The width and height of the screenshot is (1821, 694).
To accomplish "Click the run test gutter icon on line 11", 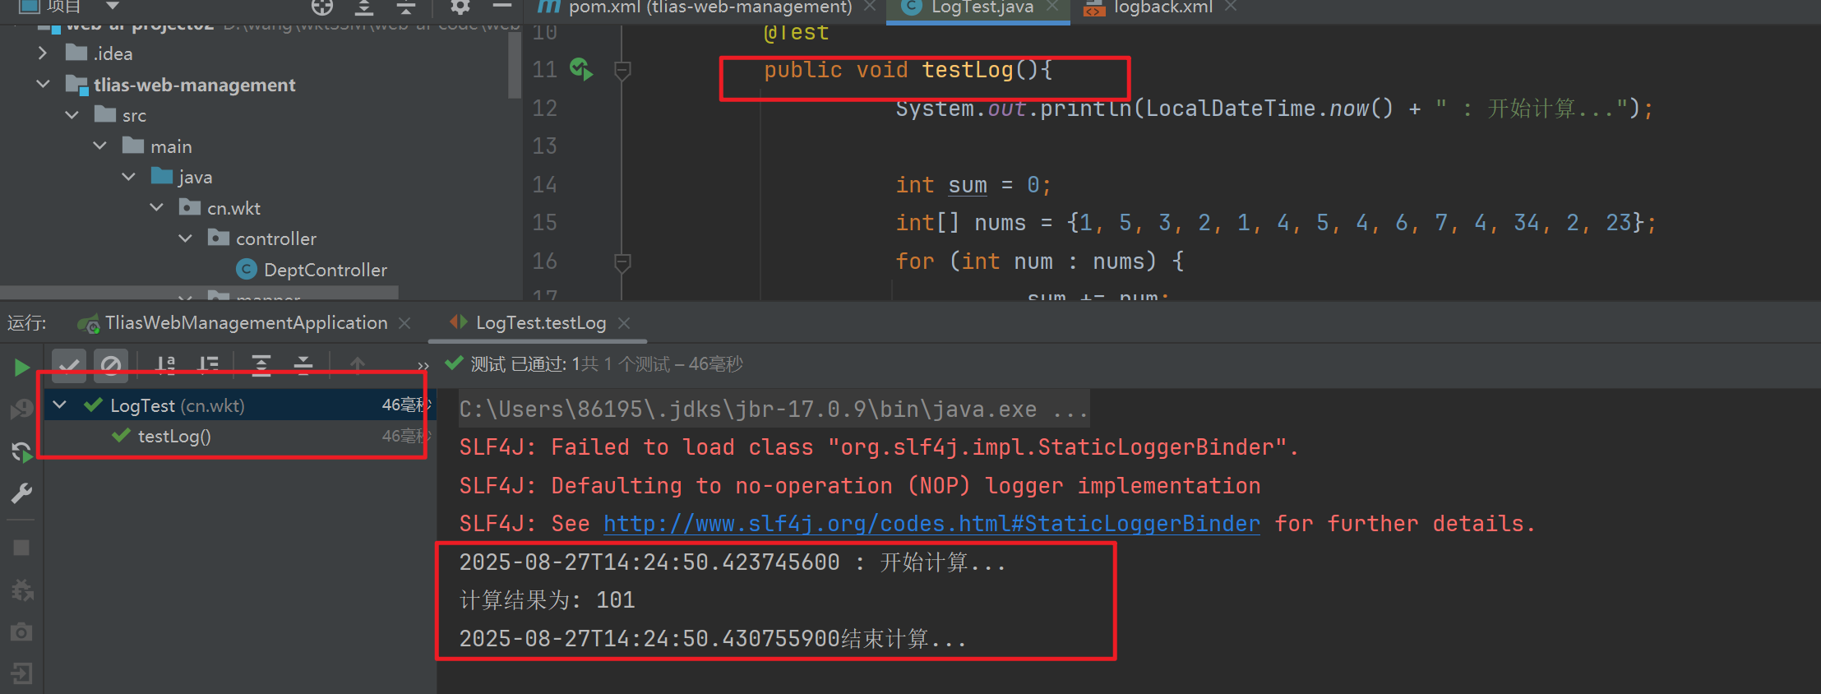I will point(581,70).
